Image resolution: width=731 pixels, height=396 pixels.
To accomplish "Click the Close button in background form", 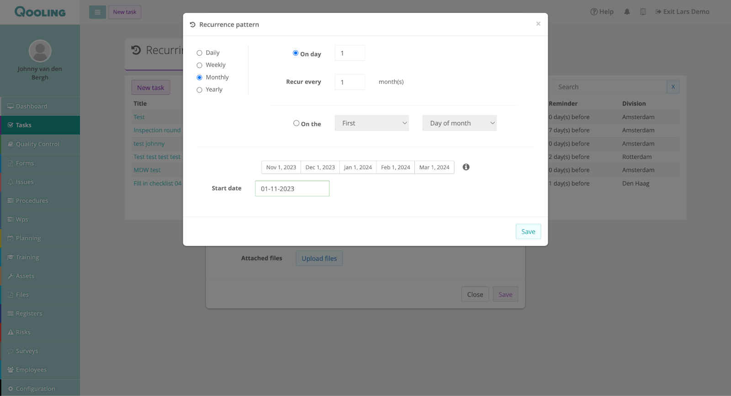I will click(x=475, y=294).
